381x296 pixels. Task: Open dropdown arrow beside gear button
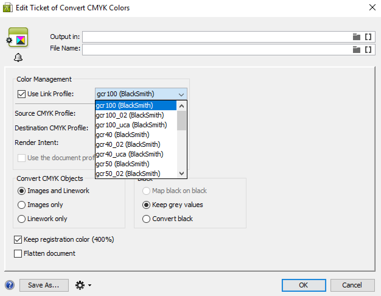click(89, 285)
